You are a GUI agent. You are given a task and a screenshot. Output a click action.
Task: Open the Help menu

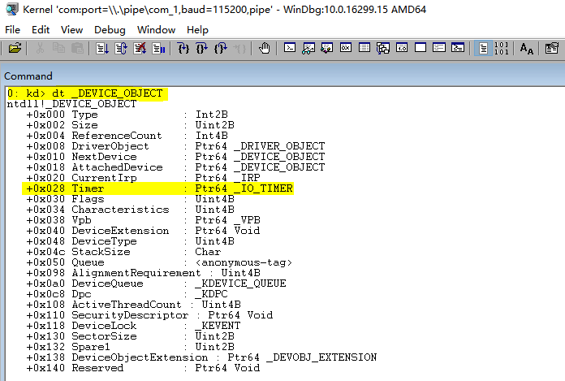(x=197, y=30)
